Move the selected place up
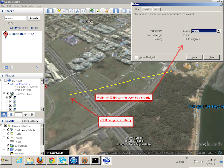The image size is (224, 168). pyautogui.click(x=26, y=114)
